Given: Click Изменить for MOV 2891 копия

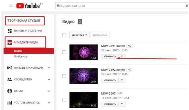Looking at the screenshot, I should (110, 56).
